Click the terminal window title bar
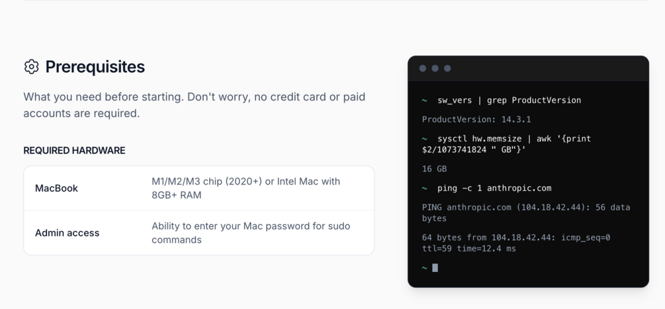 (528, 68)
